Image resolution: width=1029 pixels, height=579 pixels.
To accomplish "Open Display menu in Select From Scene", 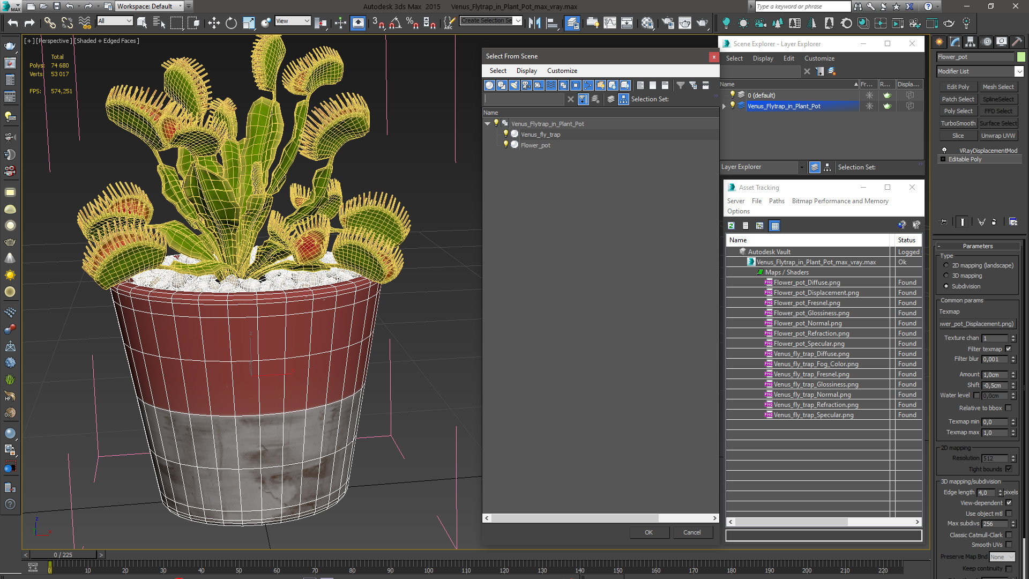I will [x=526, y=71].
